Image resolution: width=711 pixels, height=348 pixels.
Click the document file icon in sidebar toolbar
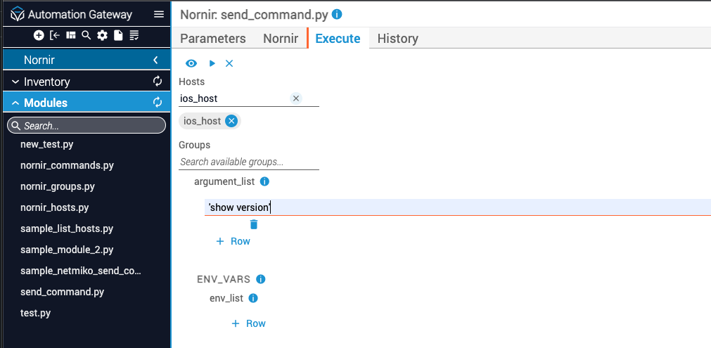coord(118,35)
